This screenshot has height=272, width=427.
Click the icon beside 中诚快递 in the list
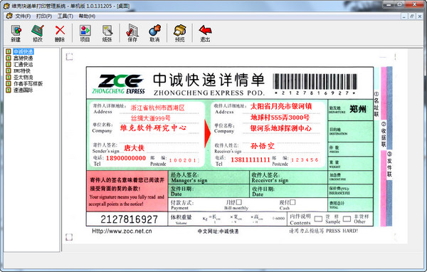click(x=9, y=51)
